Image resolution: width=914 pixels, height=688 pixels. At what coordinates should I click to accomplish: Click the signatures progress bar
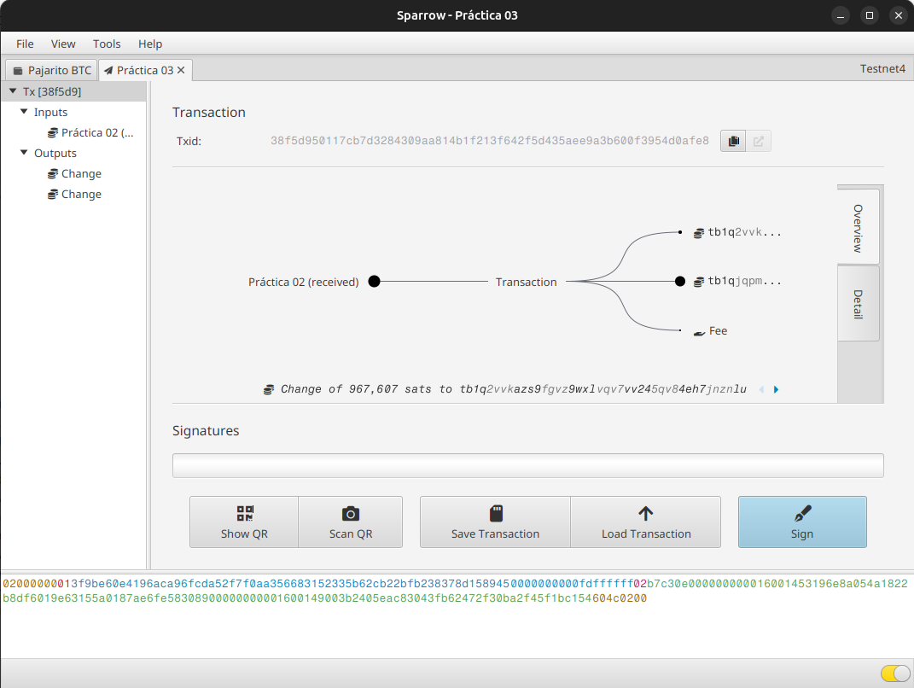coord(527,465)
